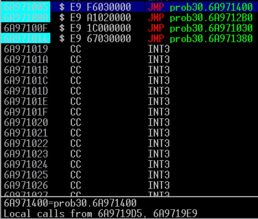This screenshot has height=219, width=258.
Task: Select address 6A97100A row
Action: (26, 17)
